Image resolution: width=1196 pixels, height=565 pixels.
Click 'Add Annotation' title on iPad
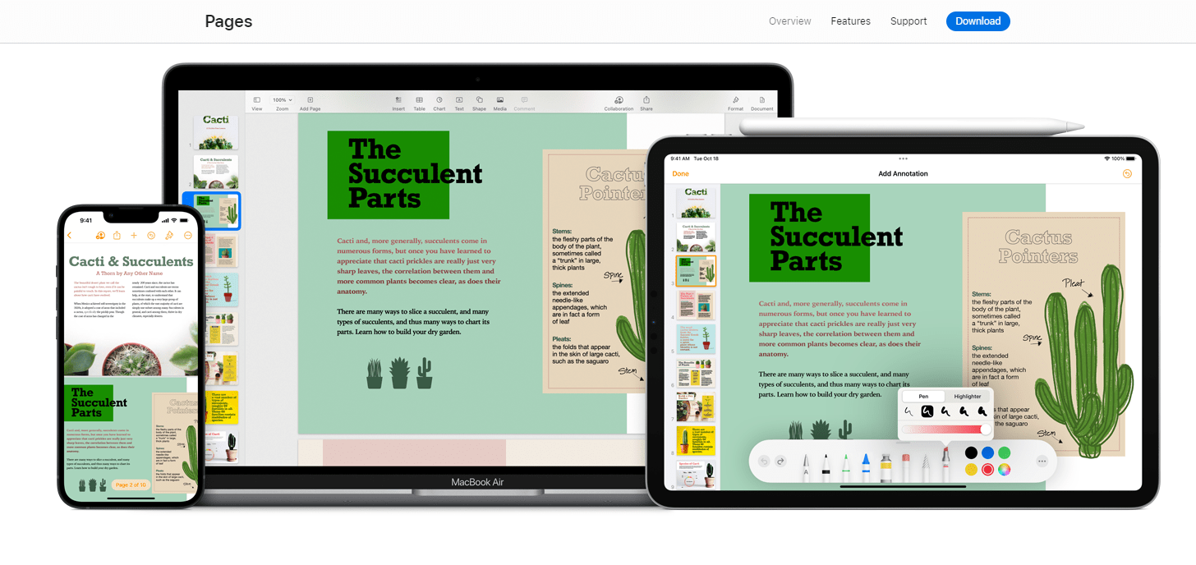[903, 174]
